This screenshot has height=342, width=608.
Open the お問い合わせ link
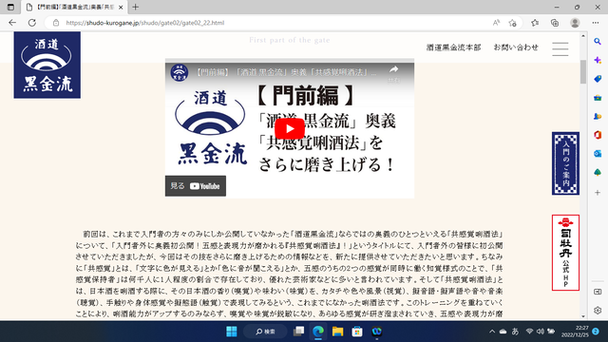tap(516, 47)
